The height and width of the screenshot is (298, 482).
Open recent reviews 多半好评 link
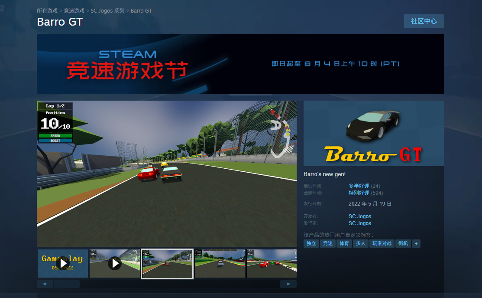pyautogui.click(x=359, y=186)
